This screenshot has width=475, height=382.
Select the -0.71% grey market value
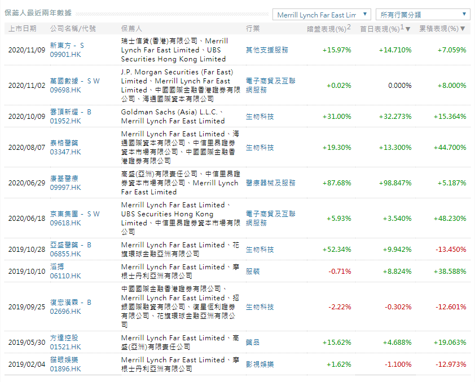[340, 272]
